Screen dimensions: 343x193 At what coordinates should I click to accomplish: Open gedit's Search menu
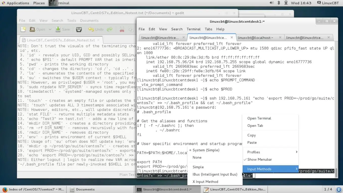click(57, 21)
